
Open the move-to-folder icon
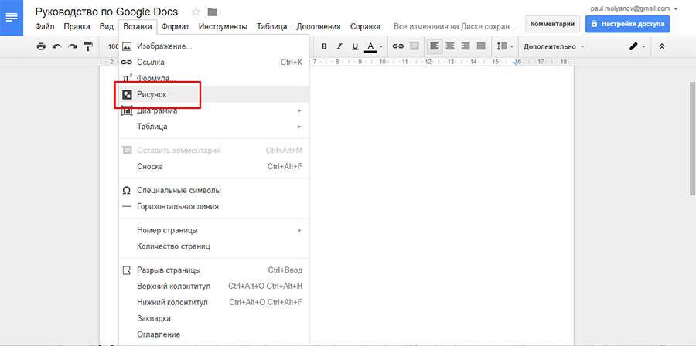pyautogui.click(x=213, y=12)
